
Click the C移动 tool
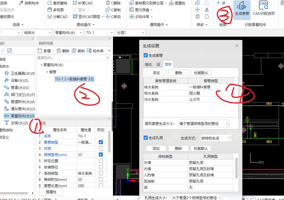tap(113, 17)
